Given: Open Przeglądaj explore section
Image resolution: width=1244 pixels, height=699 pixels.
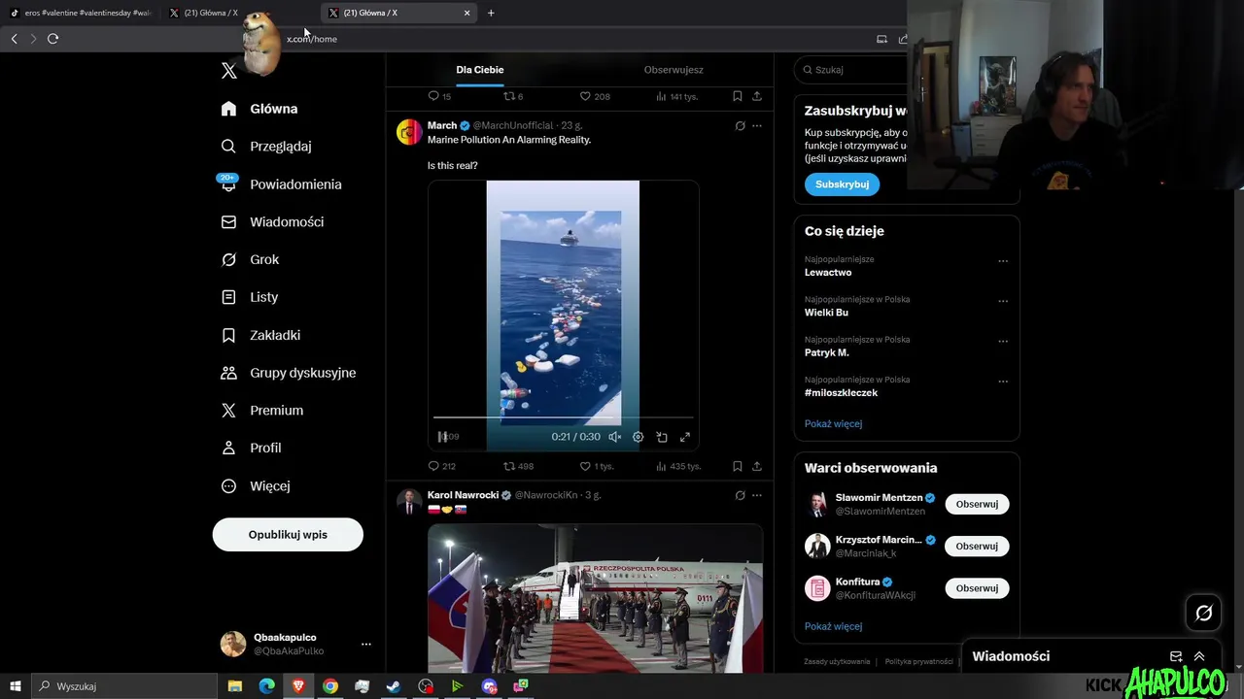Looking at the screenshot, I should click(266, 147).
